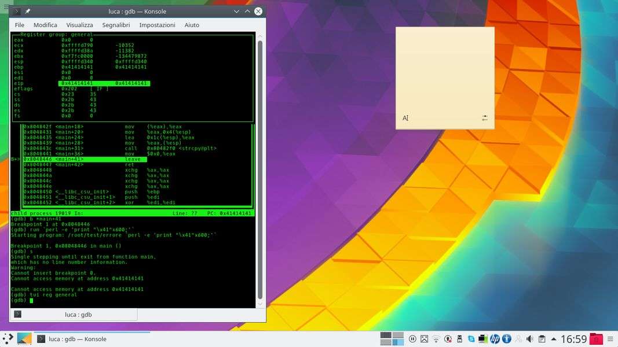Open the sticky note widget settings icon
Screen dimensions: 618x347
485,118
